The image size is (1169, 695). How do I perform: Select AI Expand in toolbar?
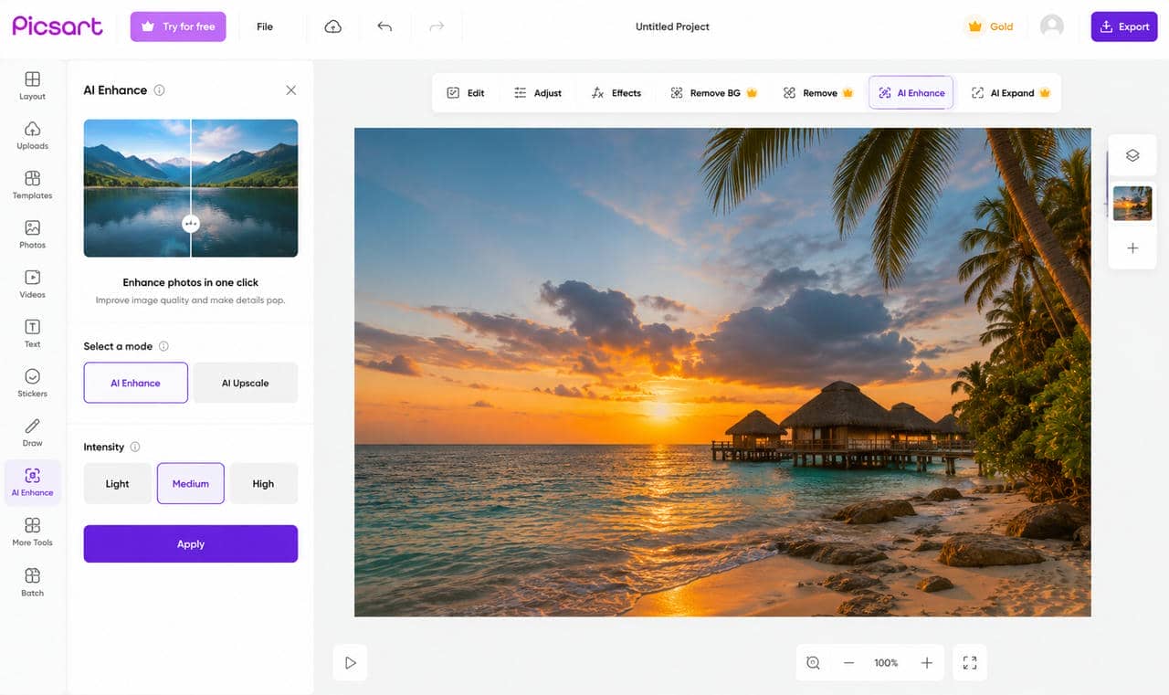[1011, 93]
